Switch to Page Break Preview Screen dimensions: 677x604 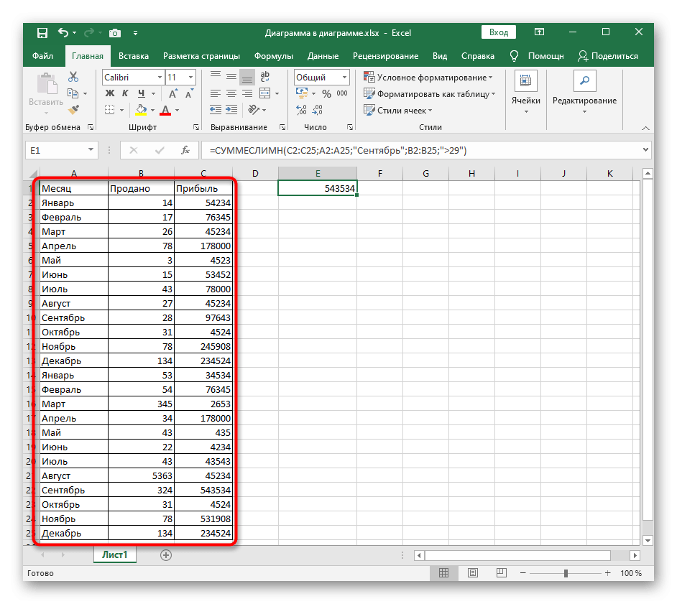501,572
